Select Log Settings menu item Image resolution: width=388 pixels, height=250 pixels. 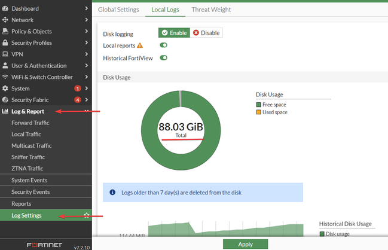coord(46,215)
